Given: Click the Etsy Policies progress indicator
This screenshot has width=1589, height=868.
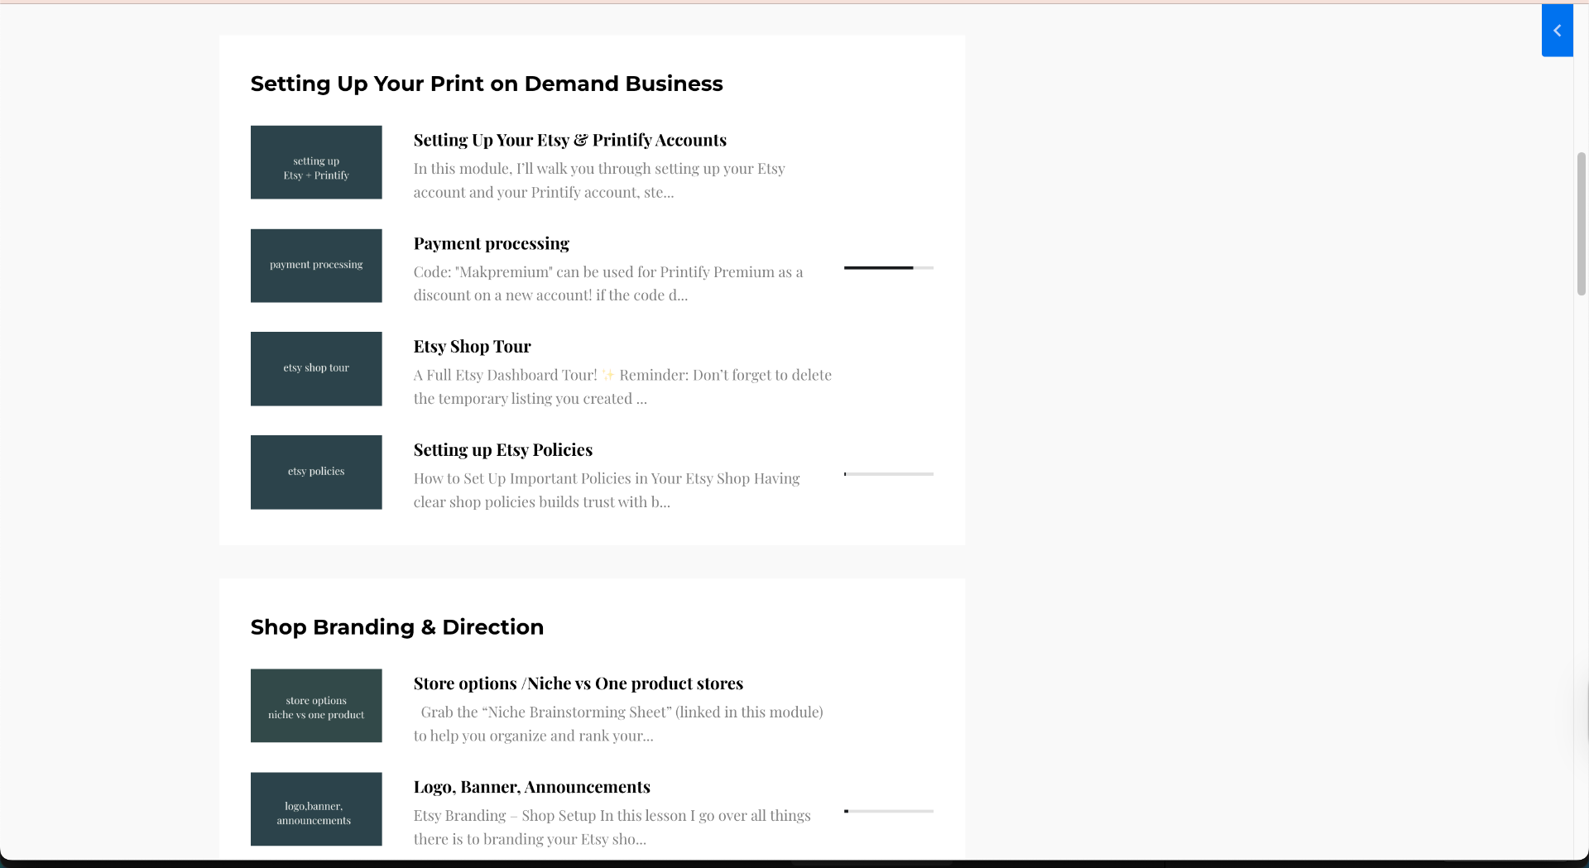Looking at the screenshot, I should 887,474.
